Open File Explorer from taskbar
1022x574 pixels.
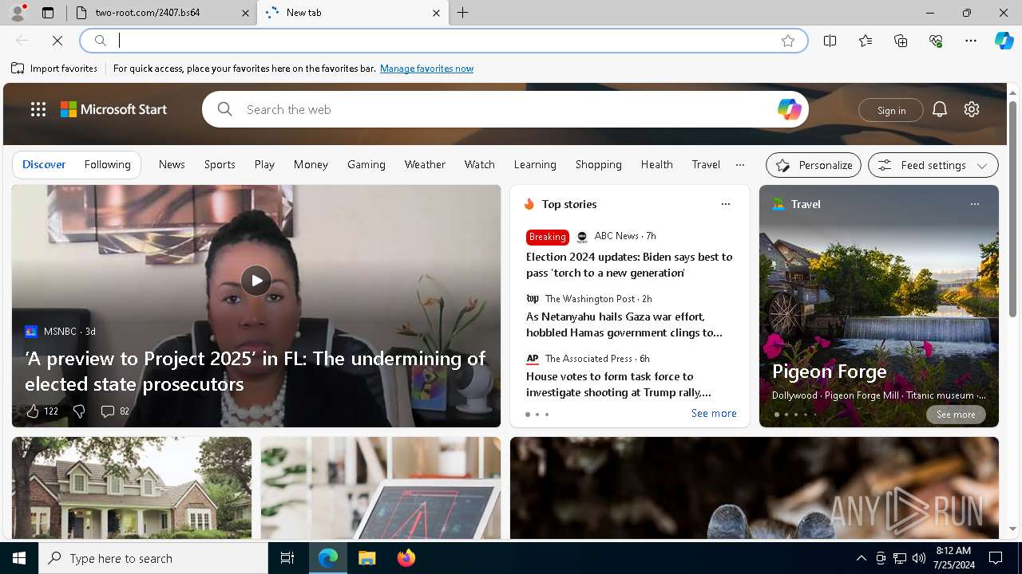(x=366, y=558)
